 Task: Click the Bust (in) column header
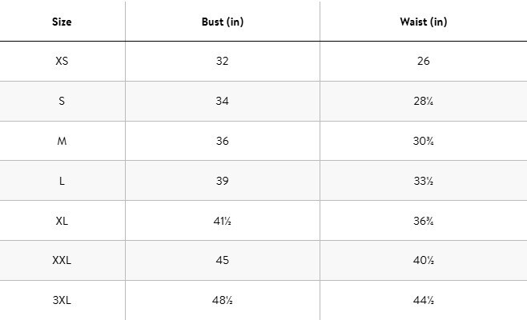tap(222, 22)
